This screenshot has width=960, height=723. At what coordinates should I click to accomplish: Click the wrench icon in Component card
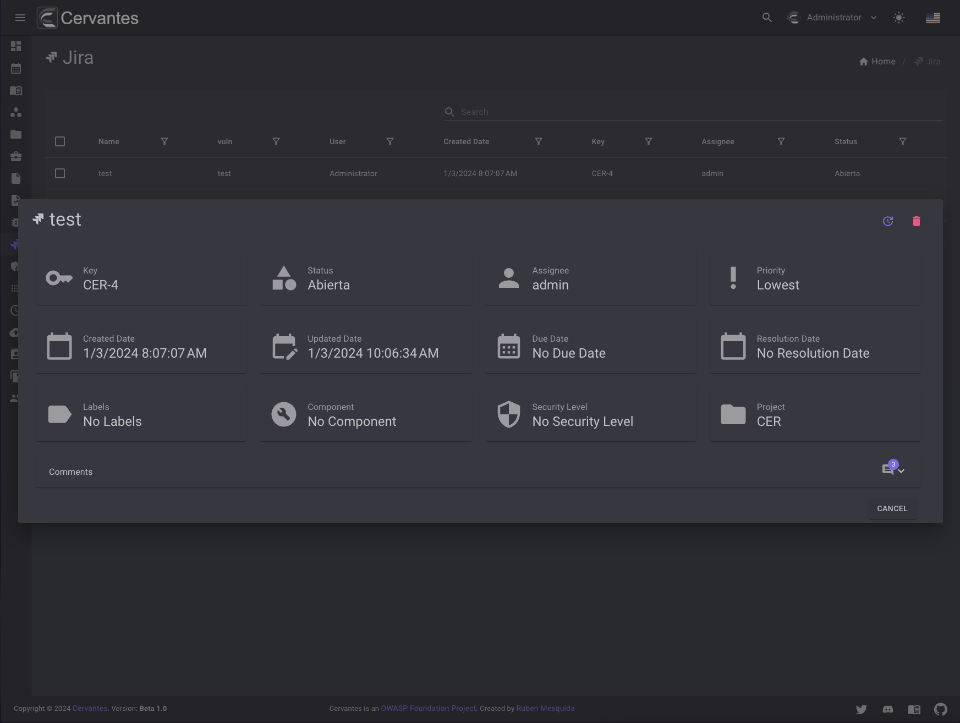284,414
